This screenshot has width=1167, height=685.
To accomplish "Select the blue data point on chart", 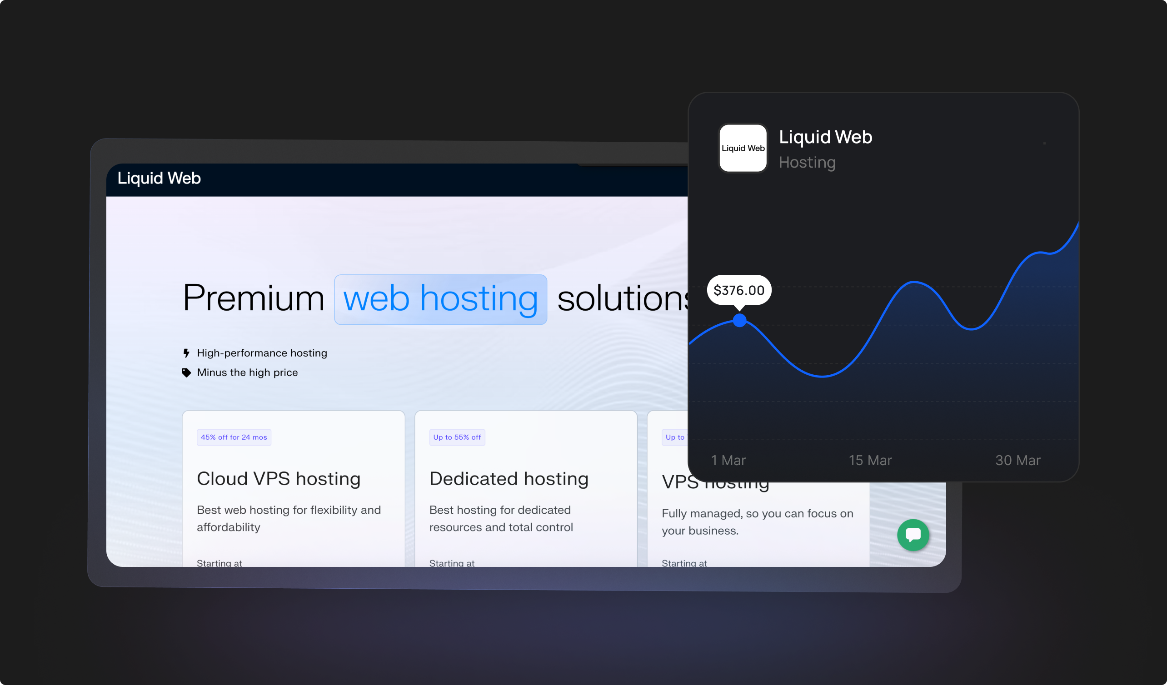I will point(739,320).
